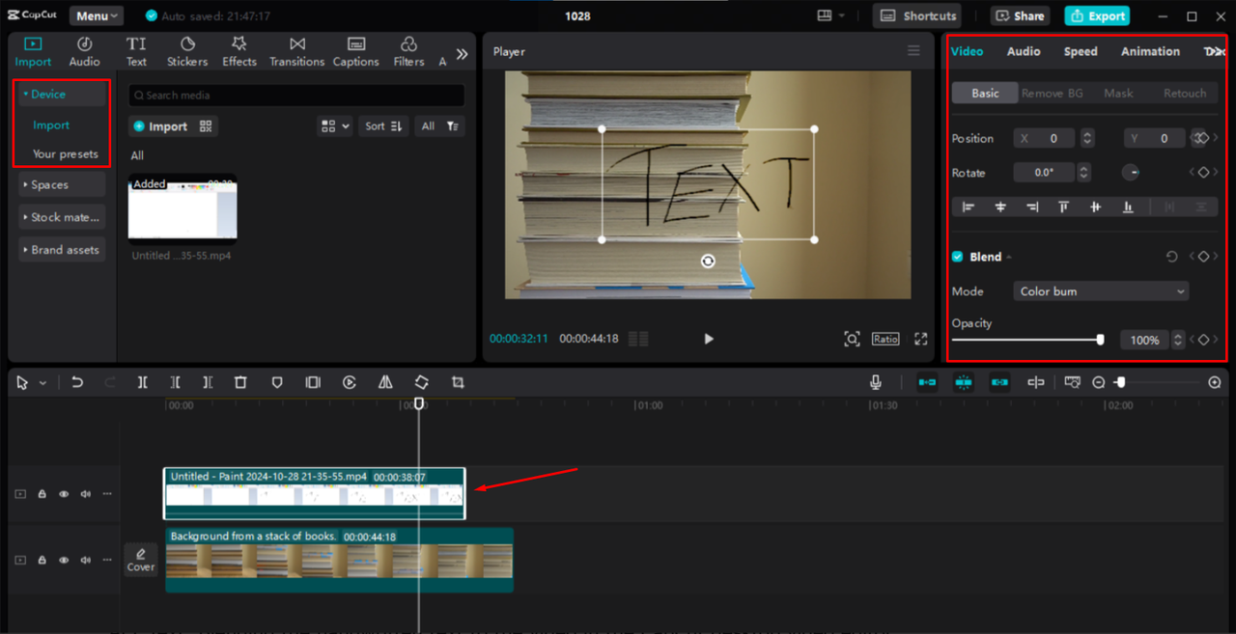
Task: Mute the Paint video track
Action: (x=85, y=493)
